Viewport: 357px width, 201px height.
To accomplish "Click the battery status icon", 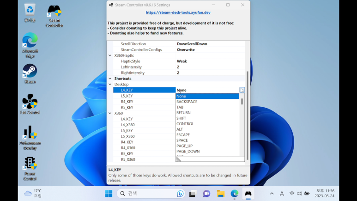I will pyautogui.click(x=307, y=193).
